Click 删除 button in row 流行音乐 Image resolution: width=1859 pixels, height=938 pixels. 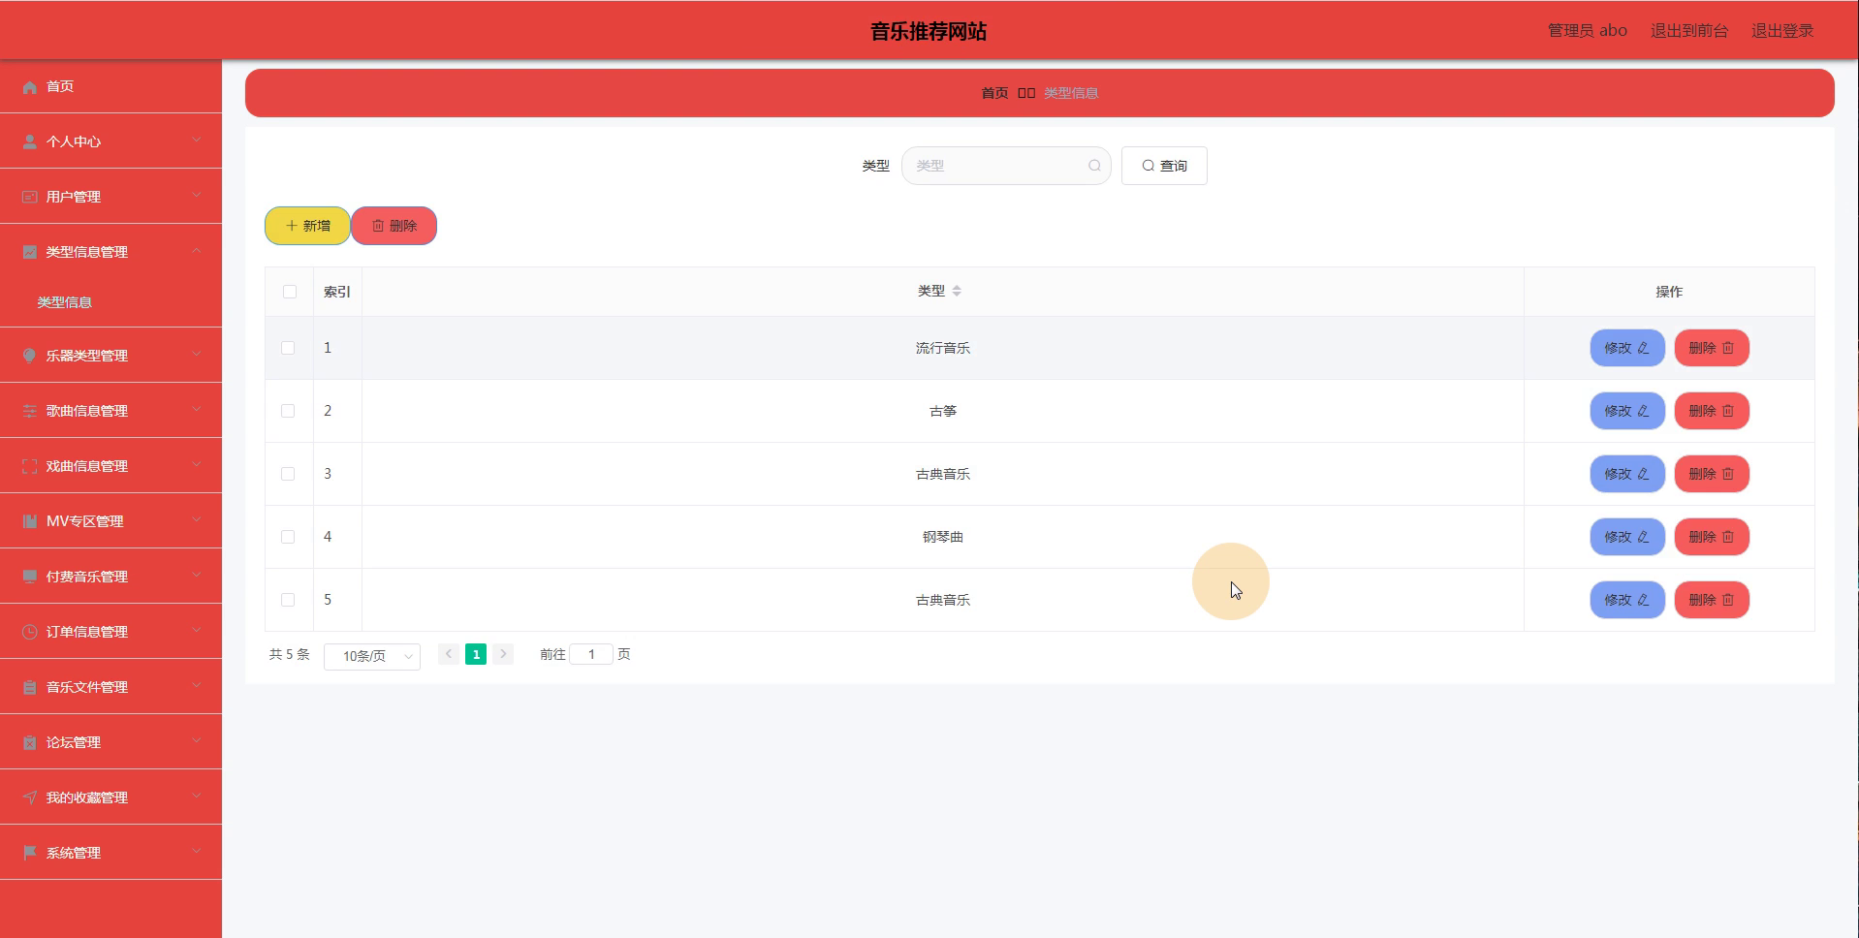tap(1712, 348)
